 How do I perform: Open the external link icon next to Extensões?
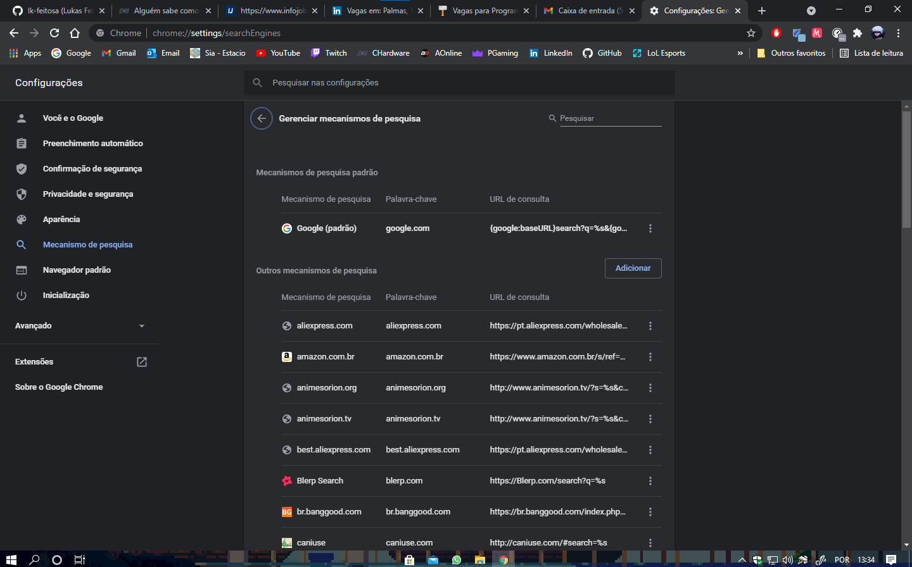pos(142,362)
